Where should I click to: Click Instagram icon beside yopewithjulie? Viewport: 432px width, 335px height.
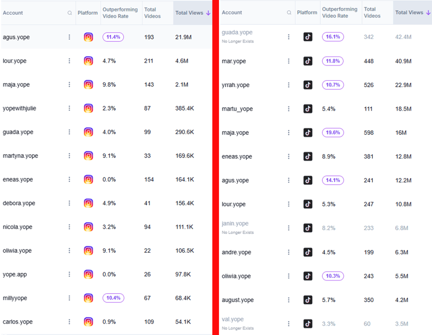[88, 108]
